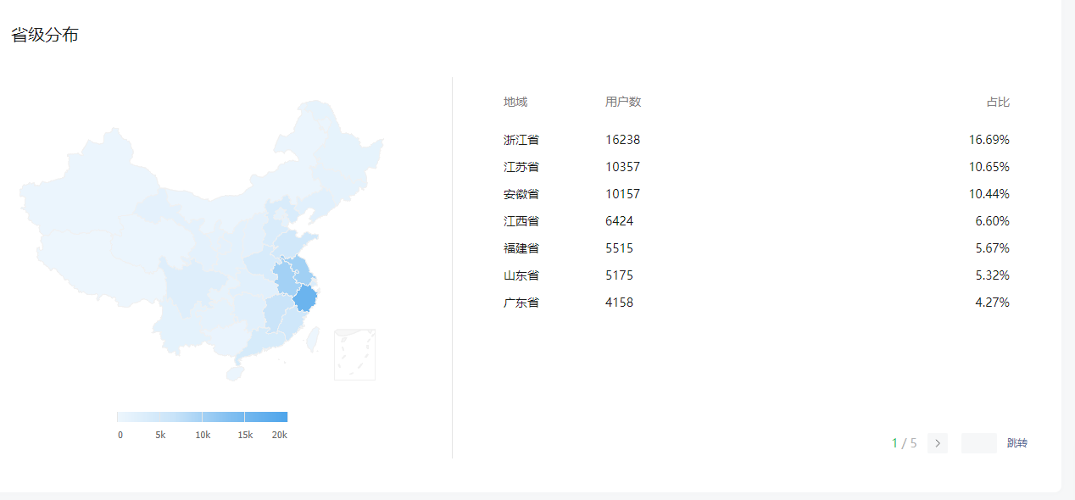Select the 山东省 row label
This screenshot has height=500, width=1075.
[x=521, y=275]
